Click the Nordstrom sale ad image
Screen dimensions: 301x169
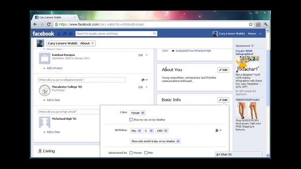[247, 110]
